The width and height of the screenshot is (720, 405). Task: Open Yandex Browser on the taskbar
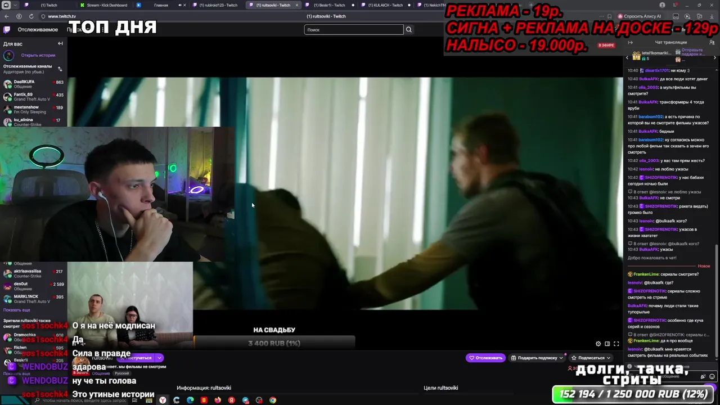click(163, 400)
